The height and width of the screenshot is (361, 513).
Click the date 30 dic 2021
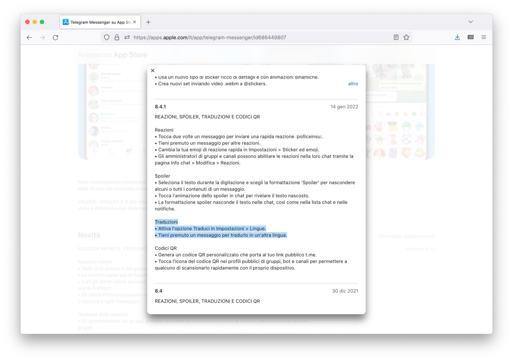pyautogui.click(x=345, y=291)
